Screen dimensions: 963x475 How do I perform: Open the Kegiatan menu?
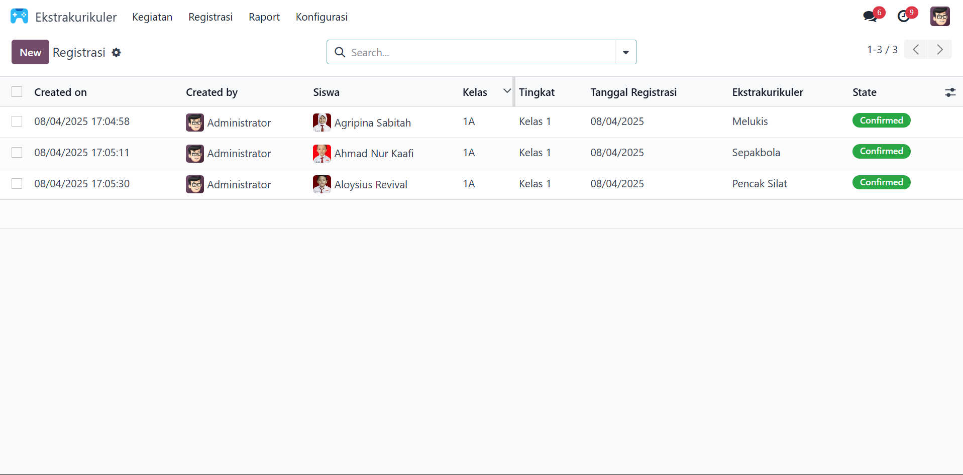[x=152, y=17]
